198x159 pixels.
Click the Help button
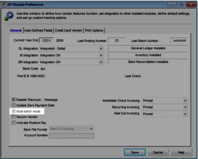click(181, 152)
